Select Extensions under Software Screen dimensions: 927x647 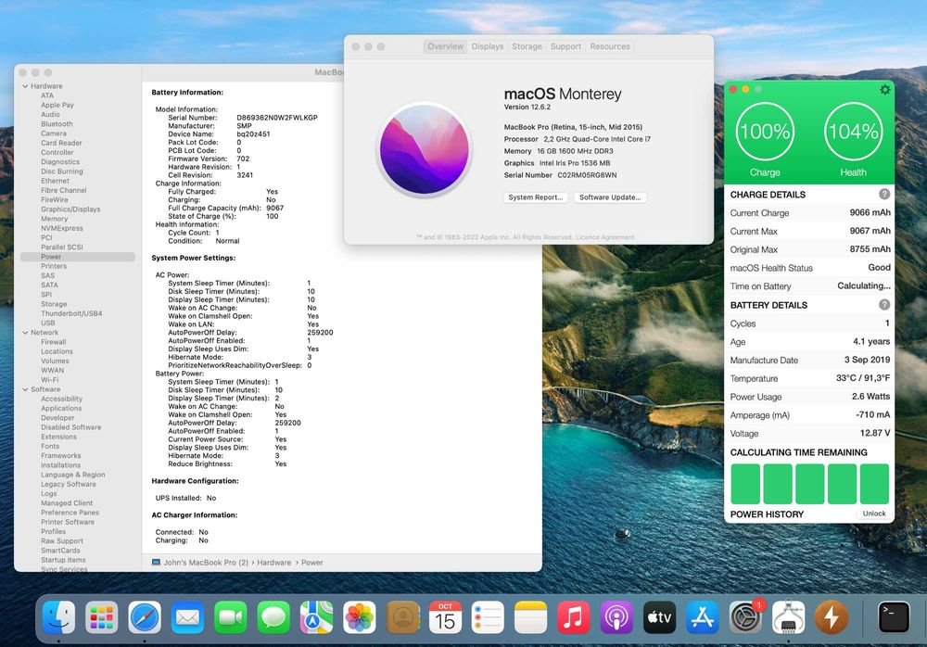(59, 437)
